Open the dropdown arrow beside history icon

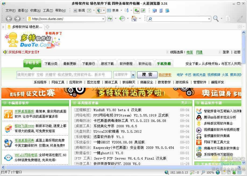coord(128,19)
